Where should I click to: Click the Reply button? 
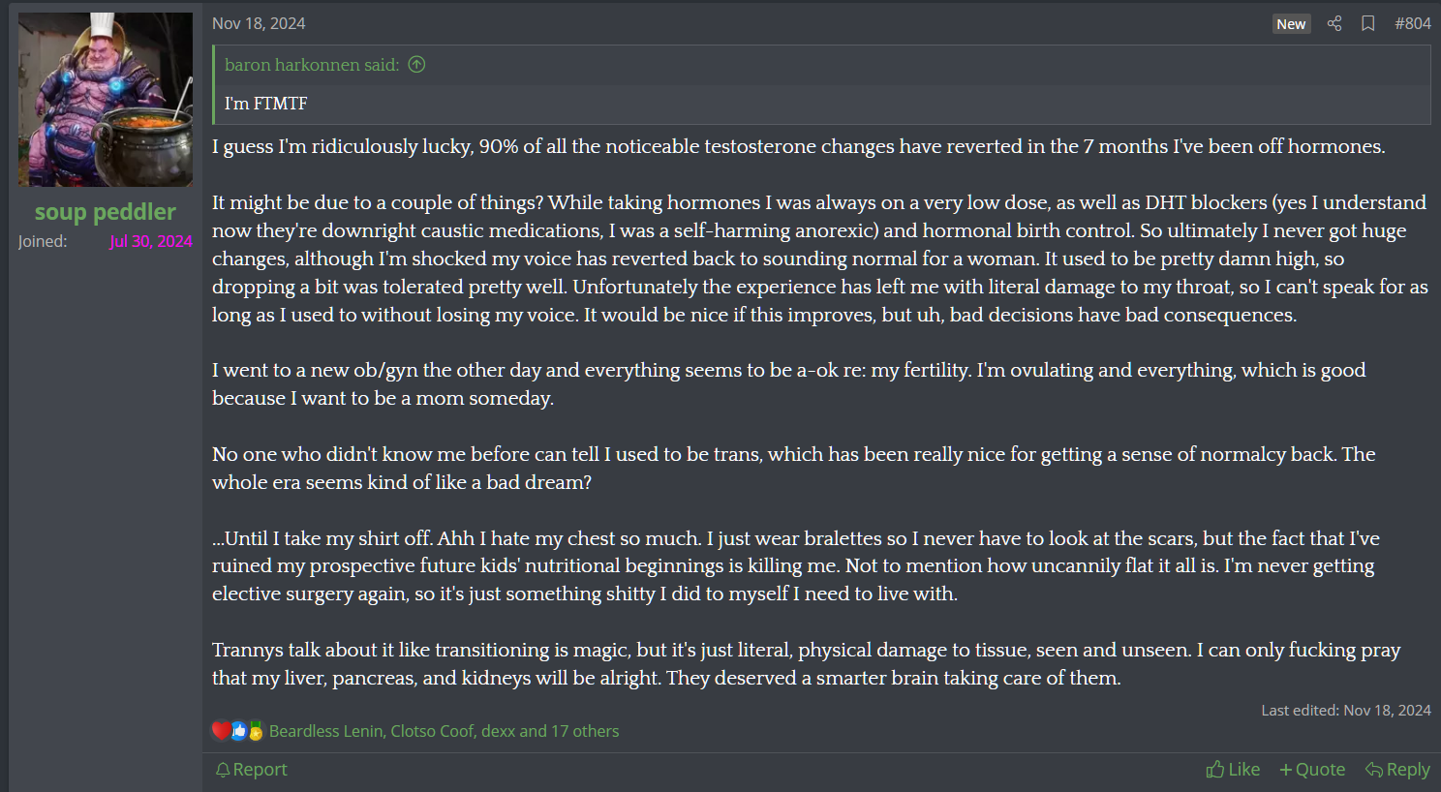[1397, 770]
